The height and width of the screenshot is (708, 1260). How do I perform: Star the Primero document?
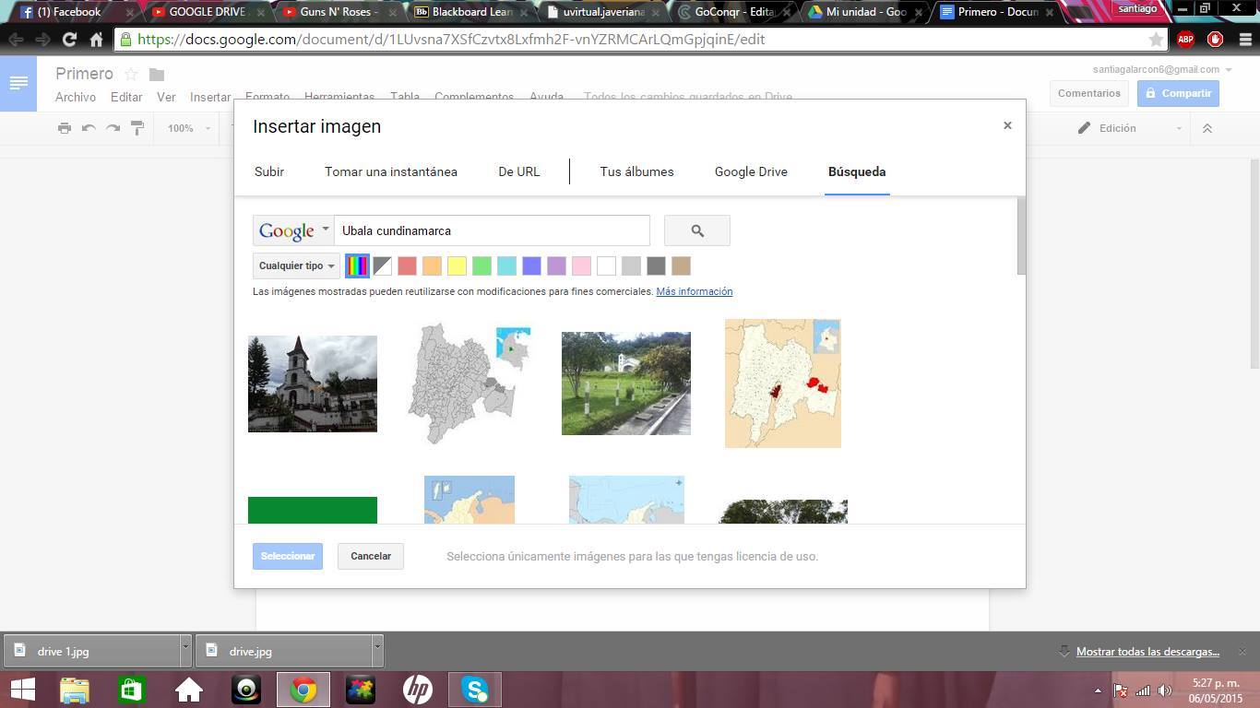point(131,75)
